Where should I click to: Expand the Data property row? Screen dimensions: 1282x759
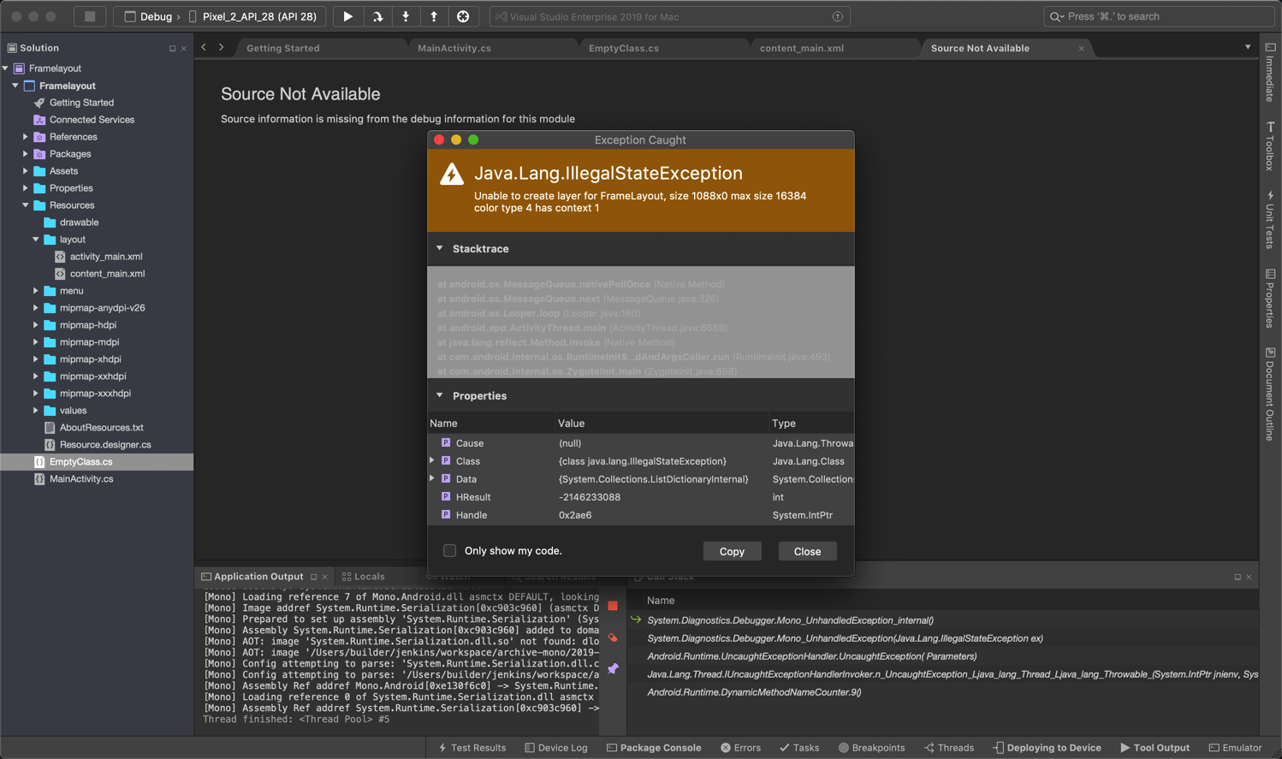432,479
